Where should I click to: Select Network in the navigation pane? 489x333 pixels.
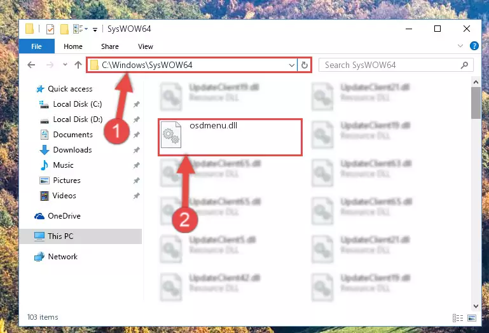(x=62, y=257)
